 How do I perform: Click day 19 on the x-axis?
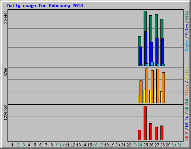tap(112, 145)
